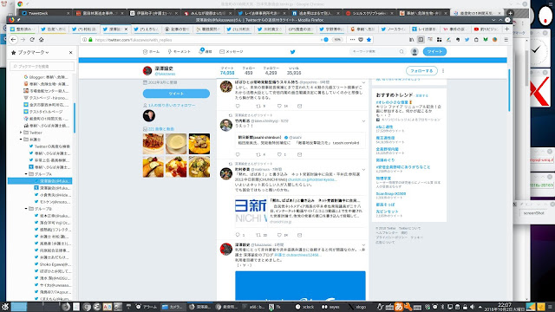Image resolution: width=555 pixels, height=312 pixels.
Task: Open first food photo thumbnail
Action: (153, 144)
